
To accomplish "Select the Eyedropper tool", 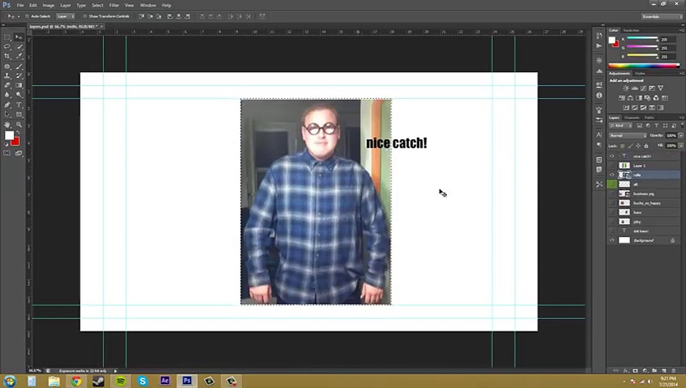I will [19, 56].
